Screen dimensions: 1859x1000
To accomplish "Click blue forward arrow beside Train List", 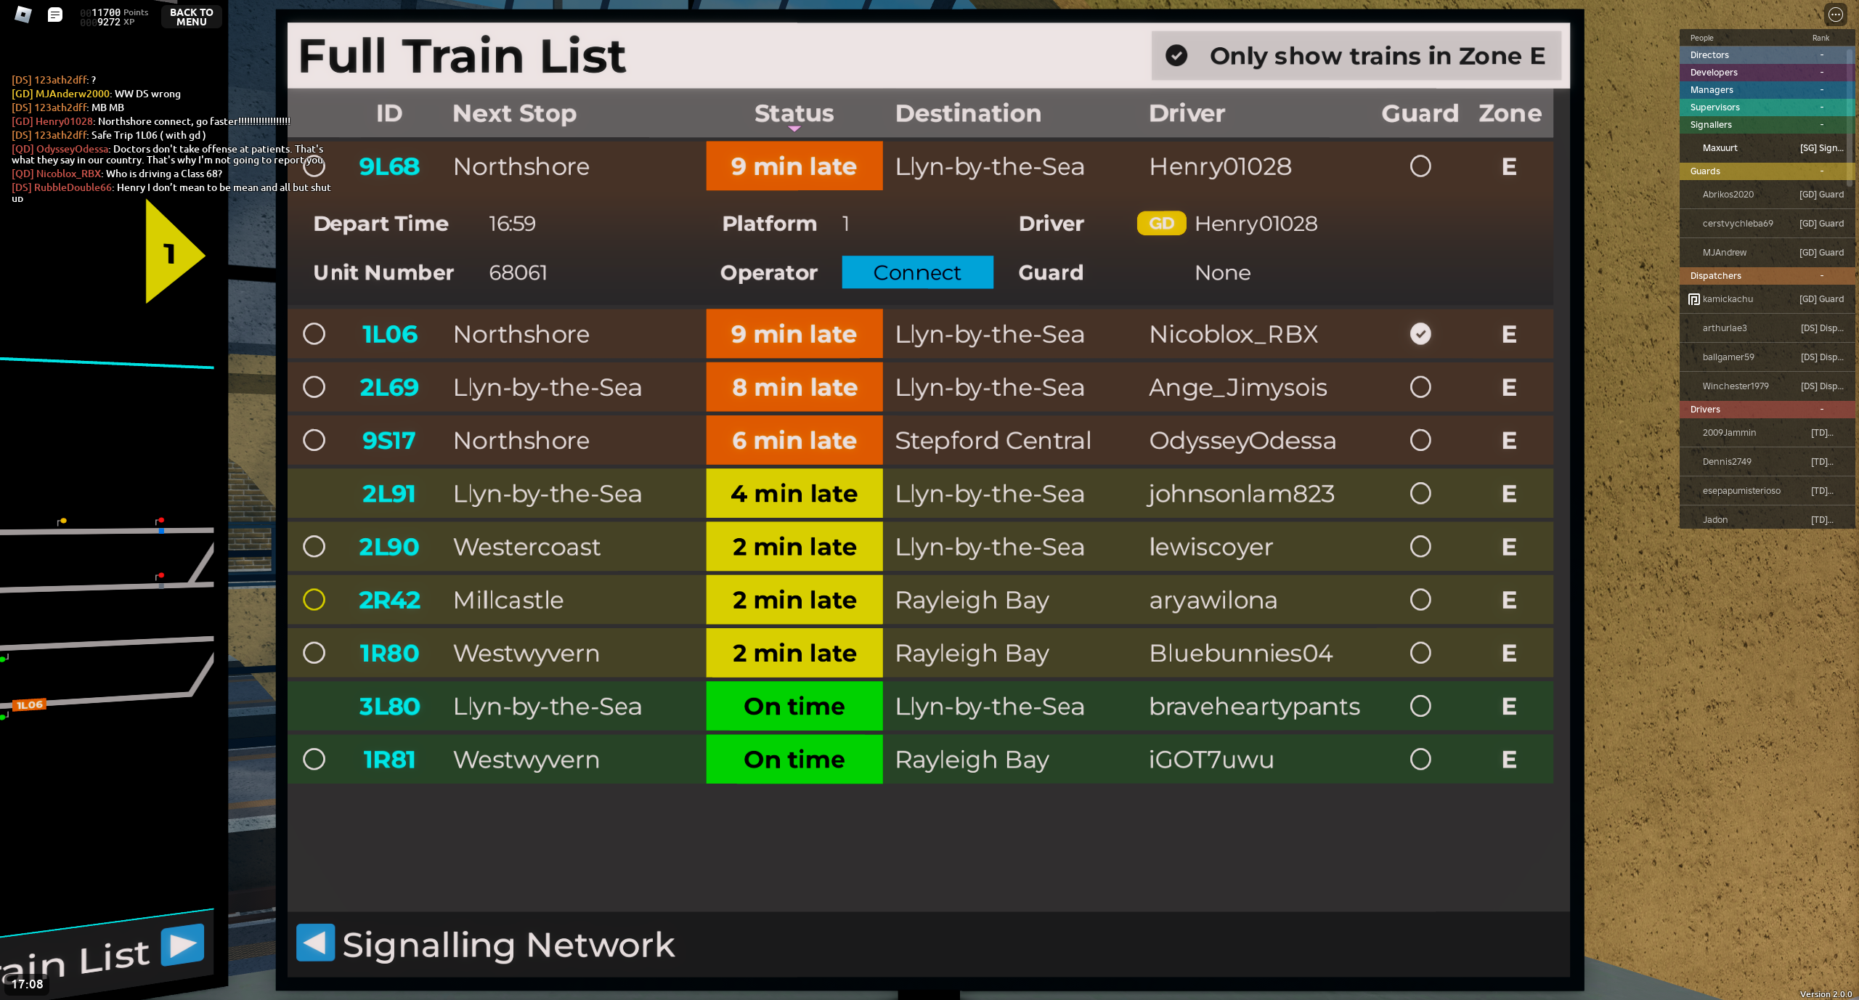I will coord(182,945).
